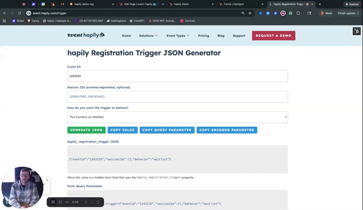Click the zoom magnifier icon in address bar
This screenshot has width=363, height=210.
(x=243, y=13)
